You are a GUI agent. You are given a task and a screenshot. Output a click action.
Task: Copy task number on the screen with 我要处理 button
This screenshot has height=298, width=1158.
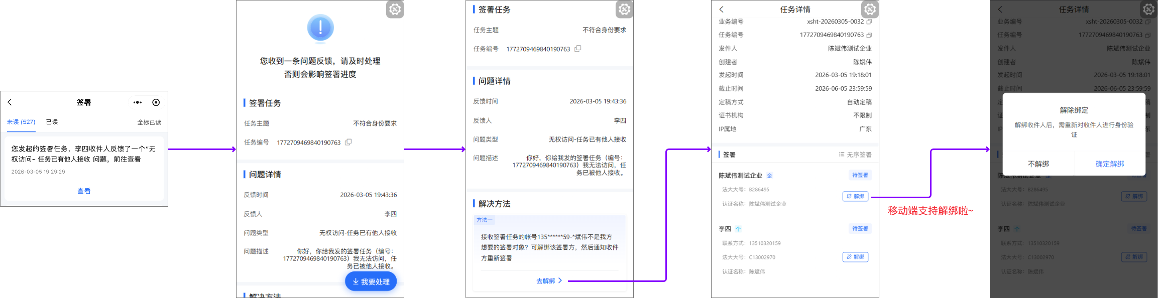pos(349,142)
